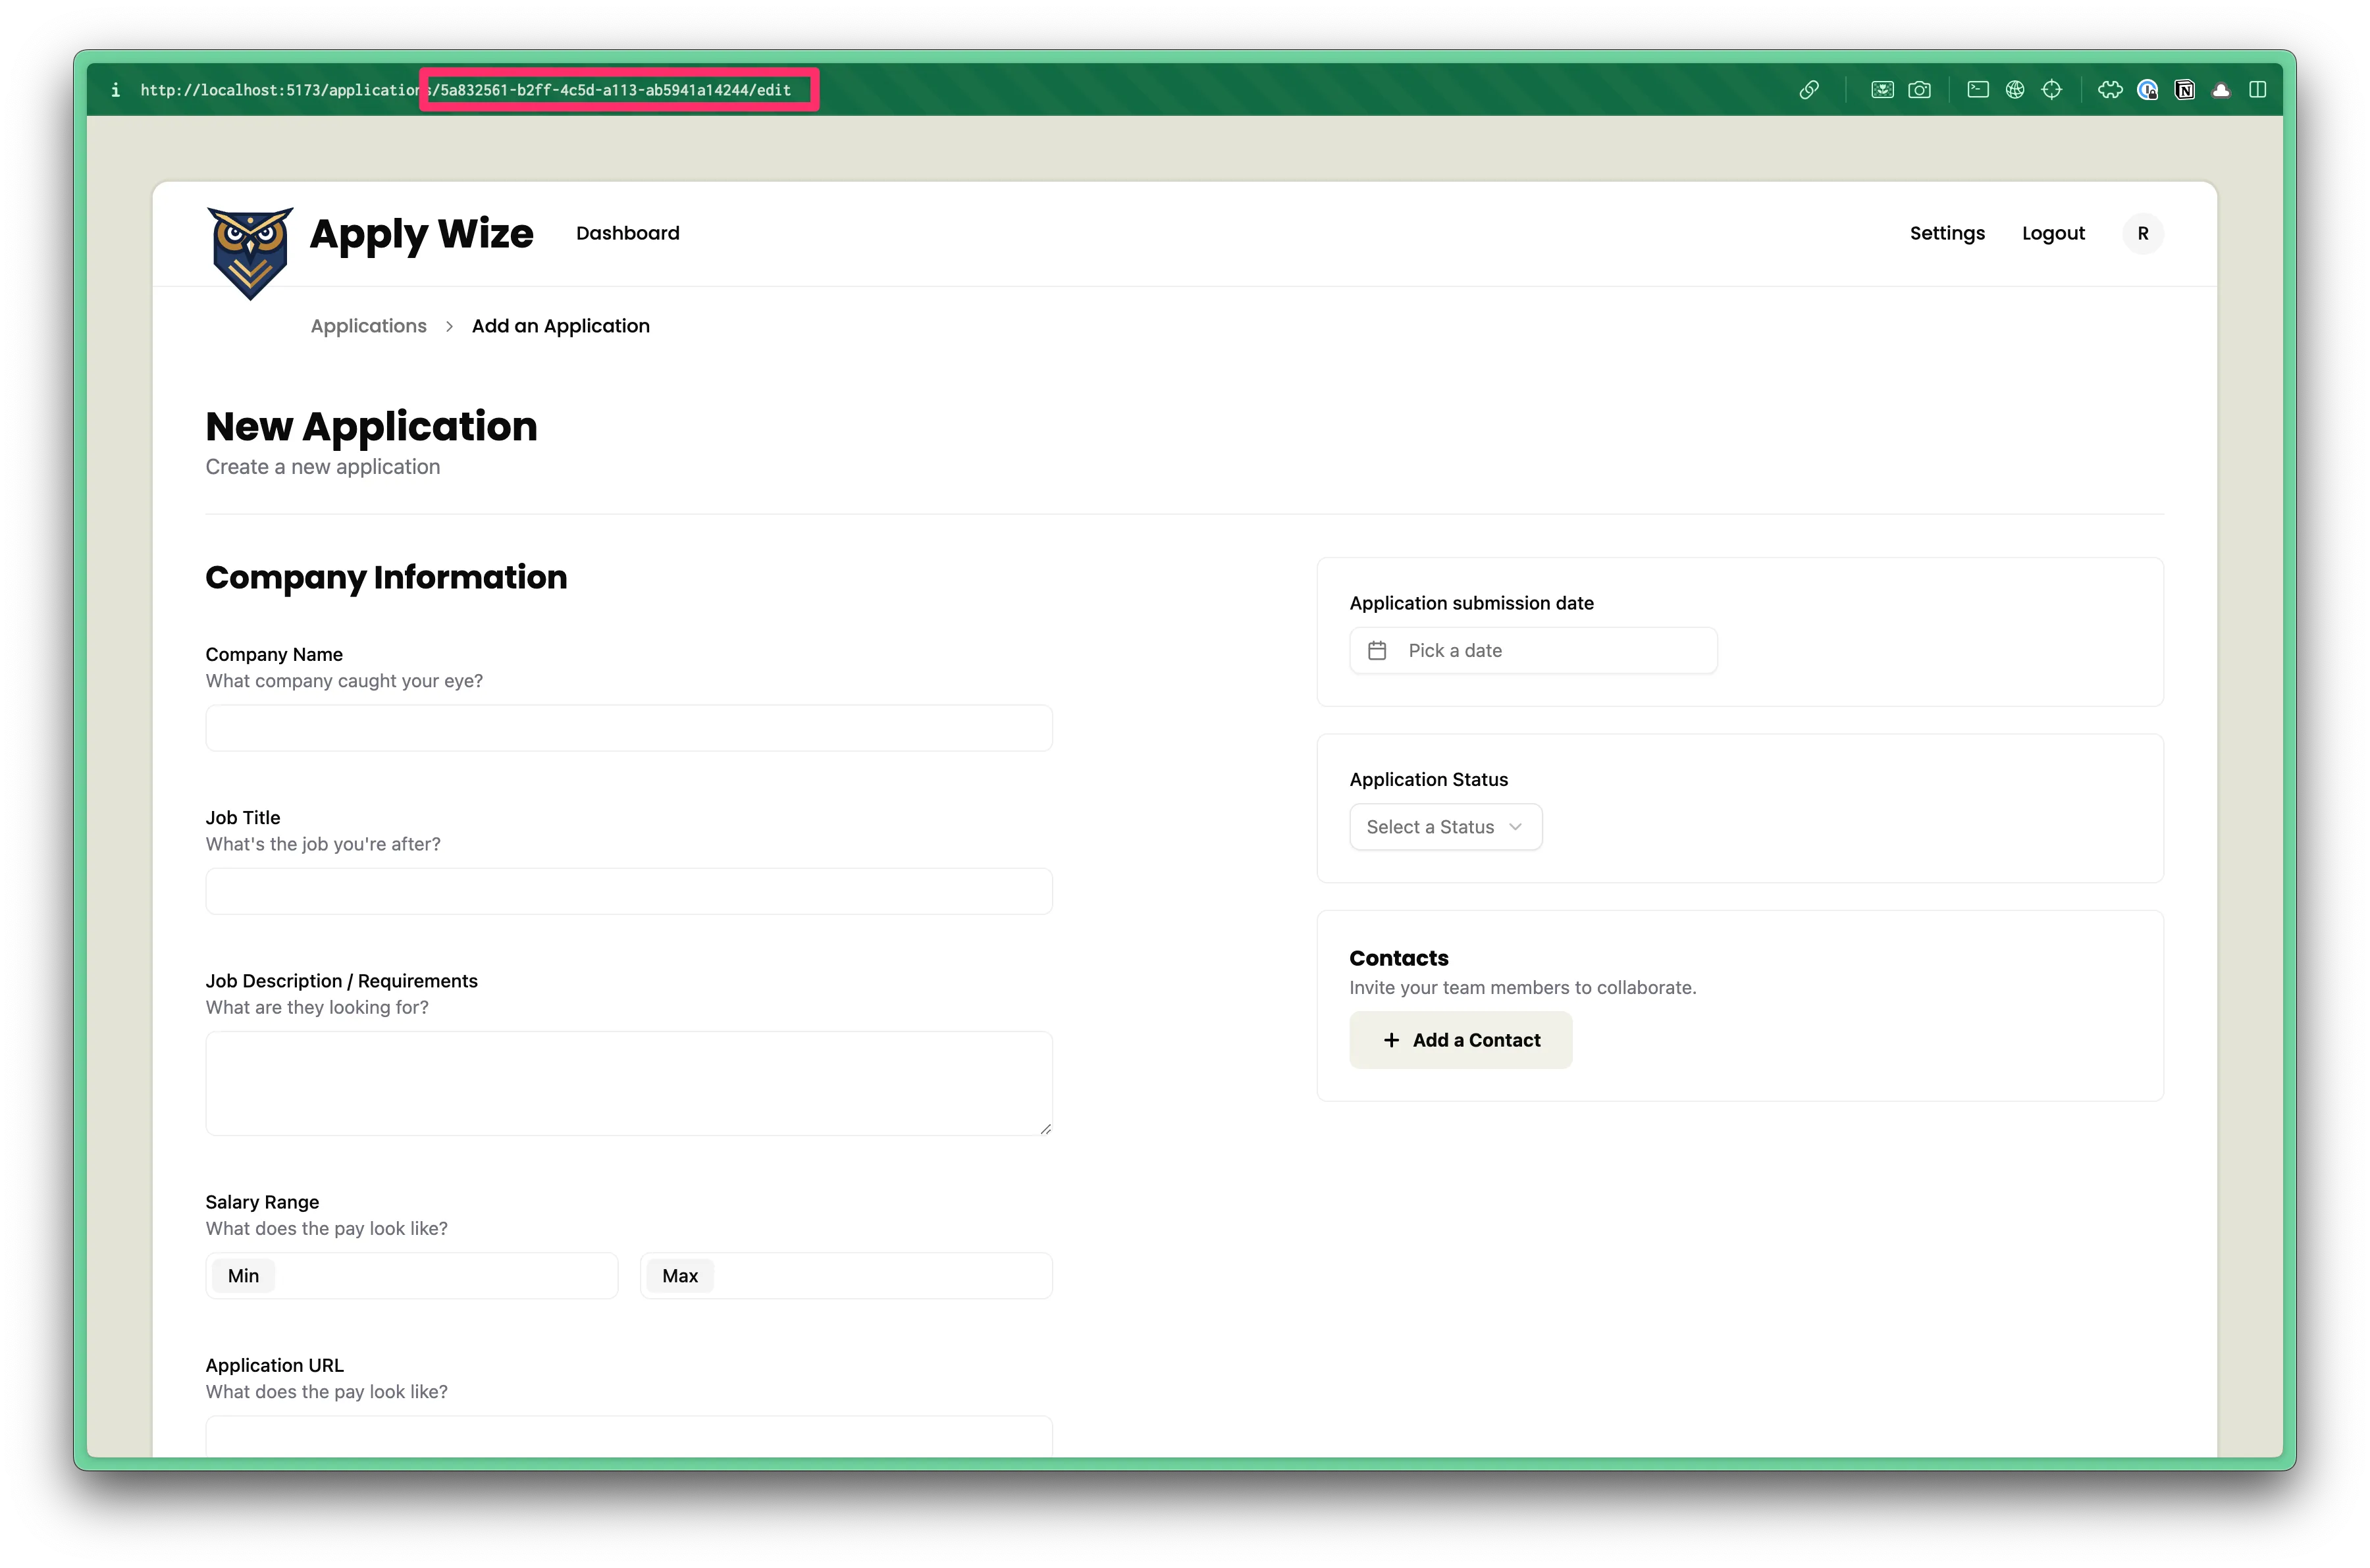The height and width of the screenshot is (1568, 2370).
Task: Open the terminal console icon
Action: coord(1977,90)
